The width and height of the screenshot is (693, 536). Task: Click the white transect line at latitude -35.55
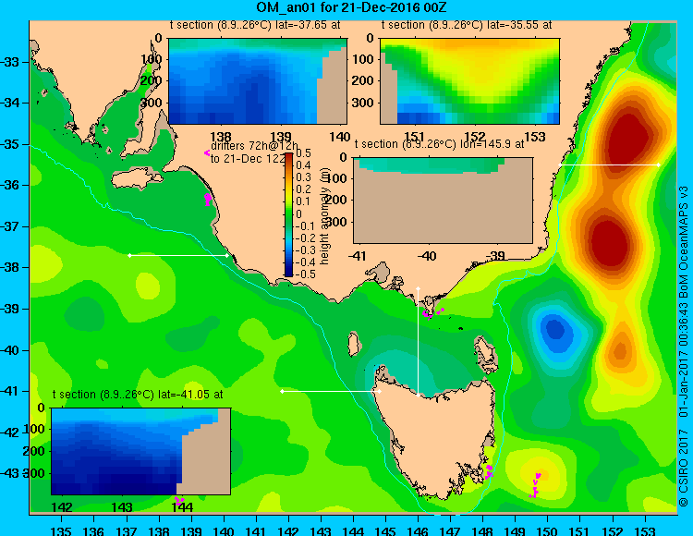coord(609,164)
